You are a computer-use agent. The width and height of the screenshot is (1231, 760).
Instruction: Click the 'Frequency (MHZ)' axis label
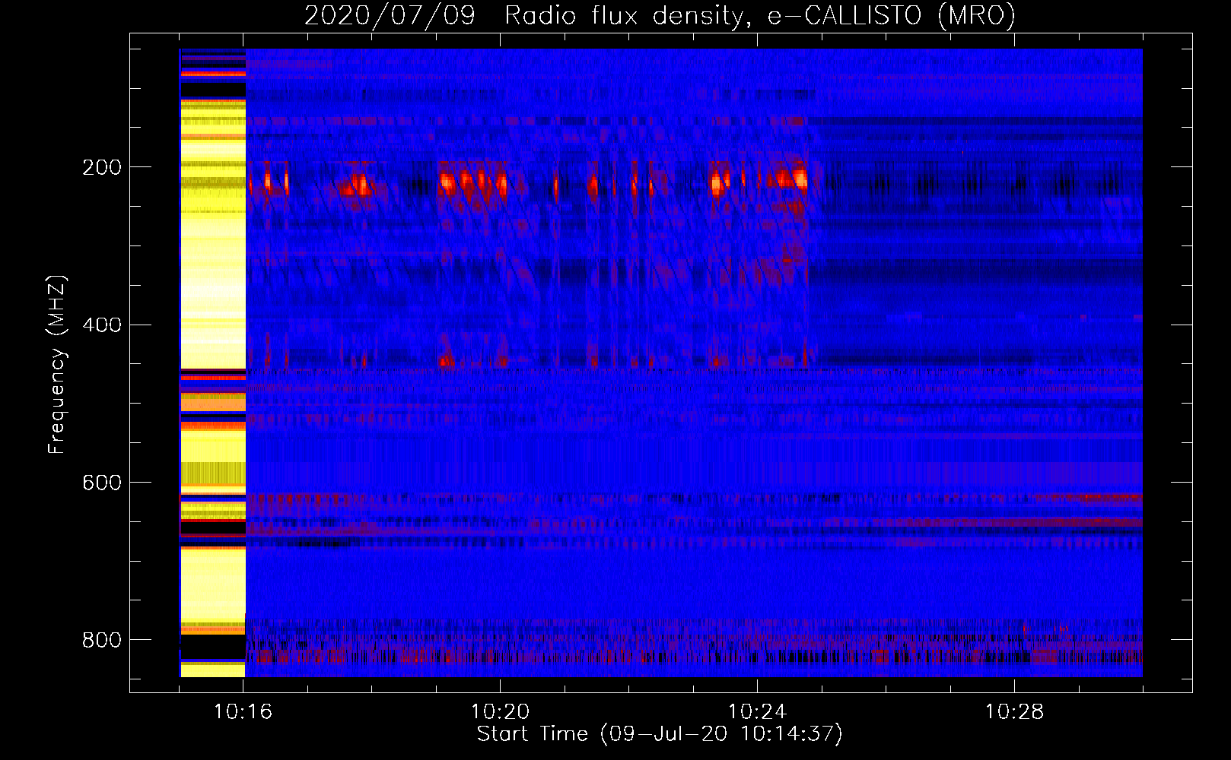(57, 365)
